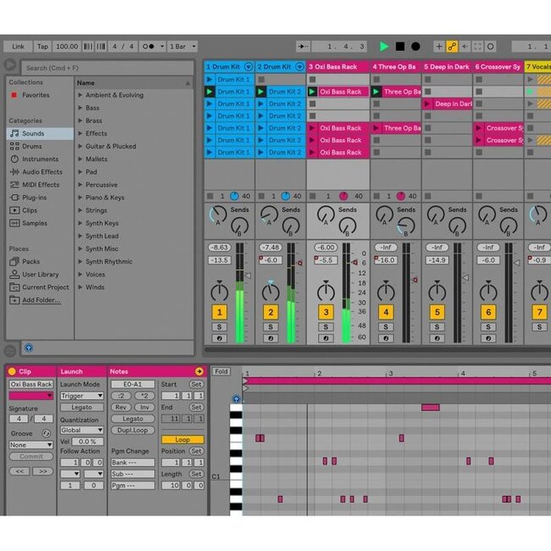The width and height of the screenshot is (551, 551).
Task: Open the Clips category
Action: (x=39, y=210)
